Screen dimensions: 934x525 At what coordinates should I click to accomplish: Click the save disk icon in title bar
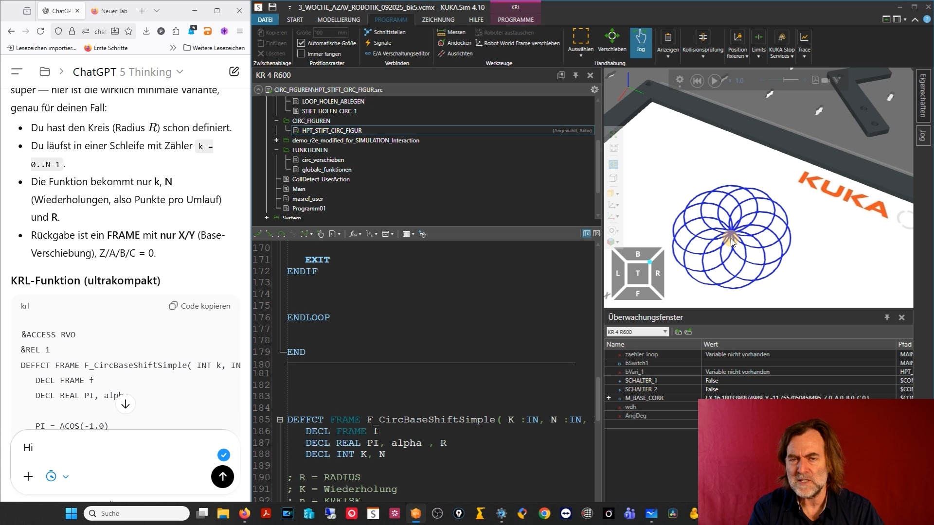tap(272, 7)
